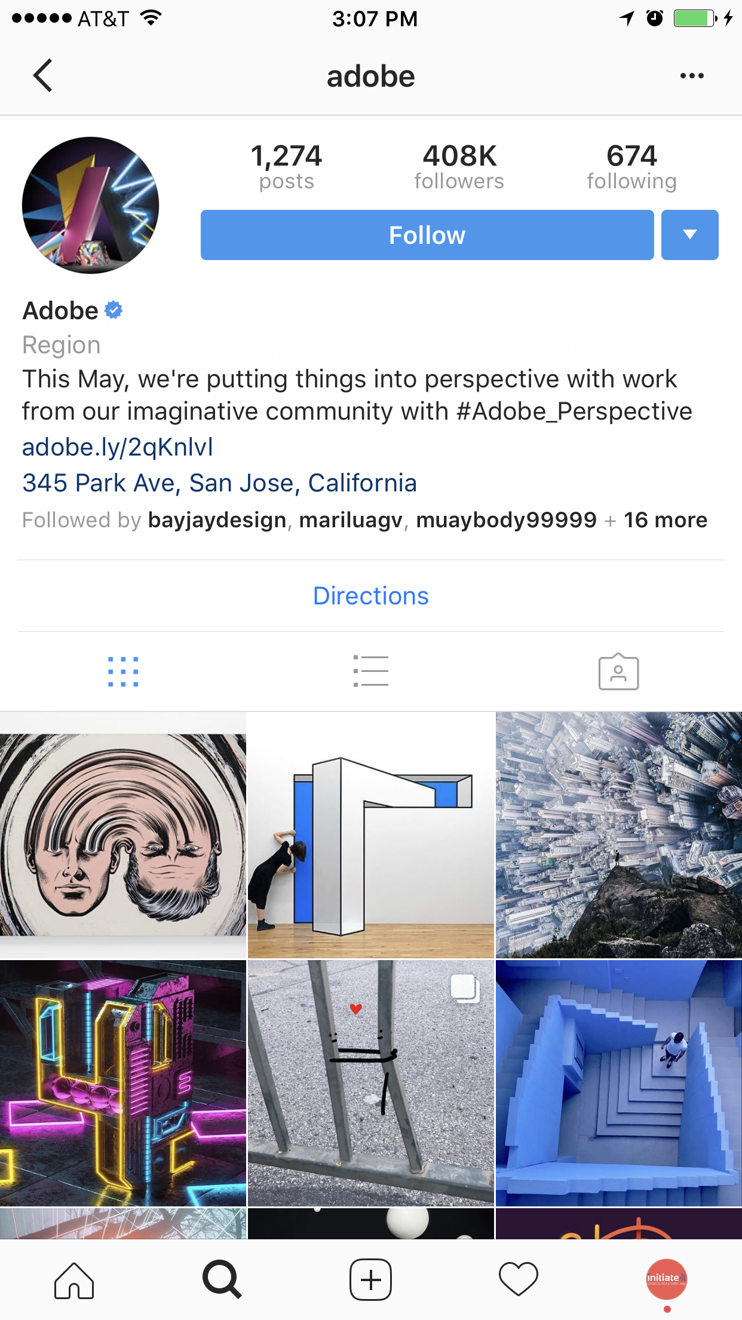The image size is (742, 1320).
Task: Open the adobe.ly/2qKnlvl link
Action: (118, 447)
